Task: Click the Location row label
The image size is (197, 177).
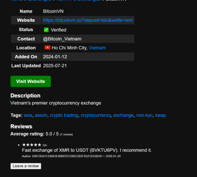Action: pyautogui.click(x=26, y=48)
